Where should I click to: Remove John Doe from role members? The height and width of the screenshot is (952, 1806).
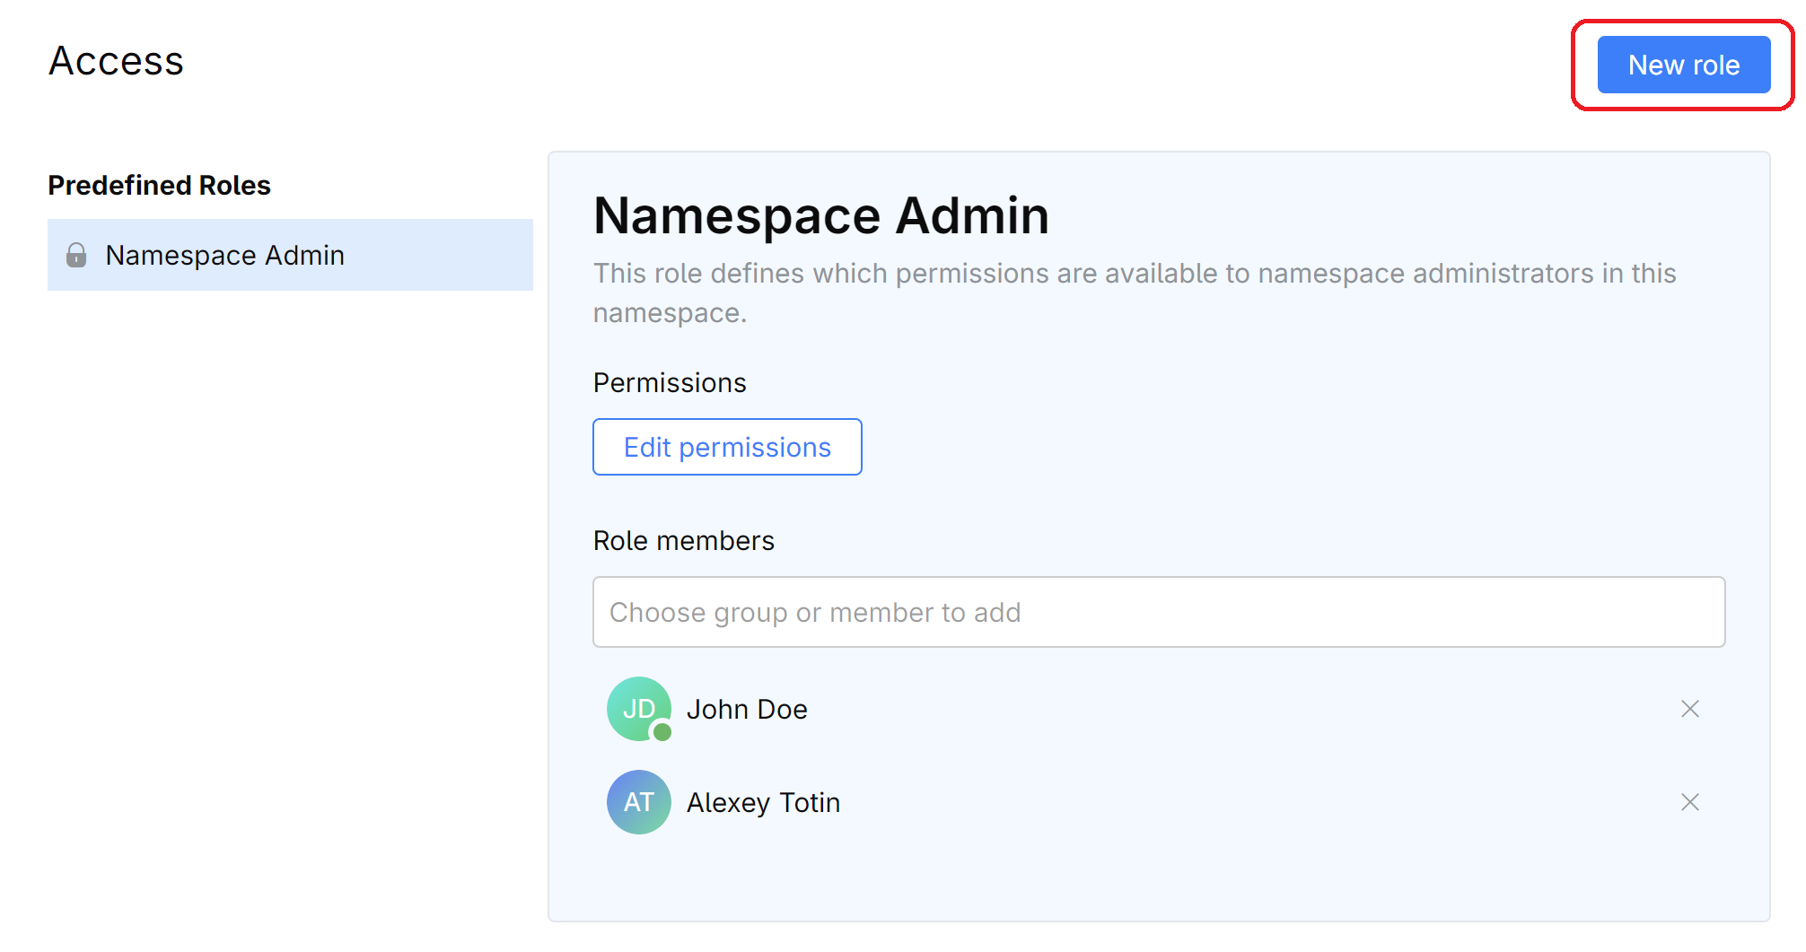(1689, 709)
